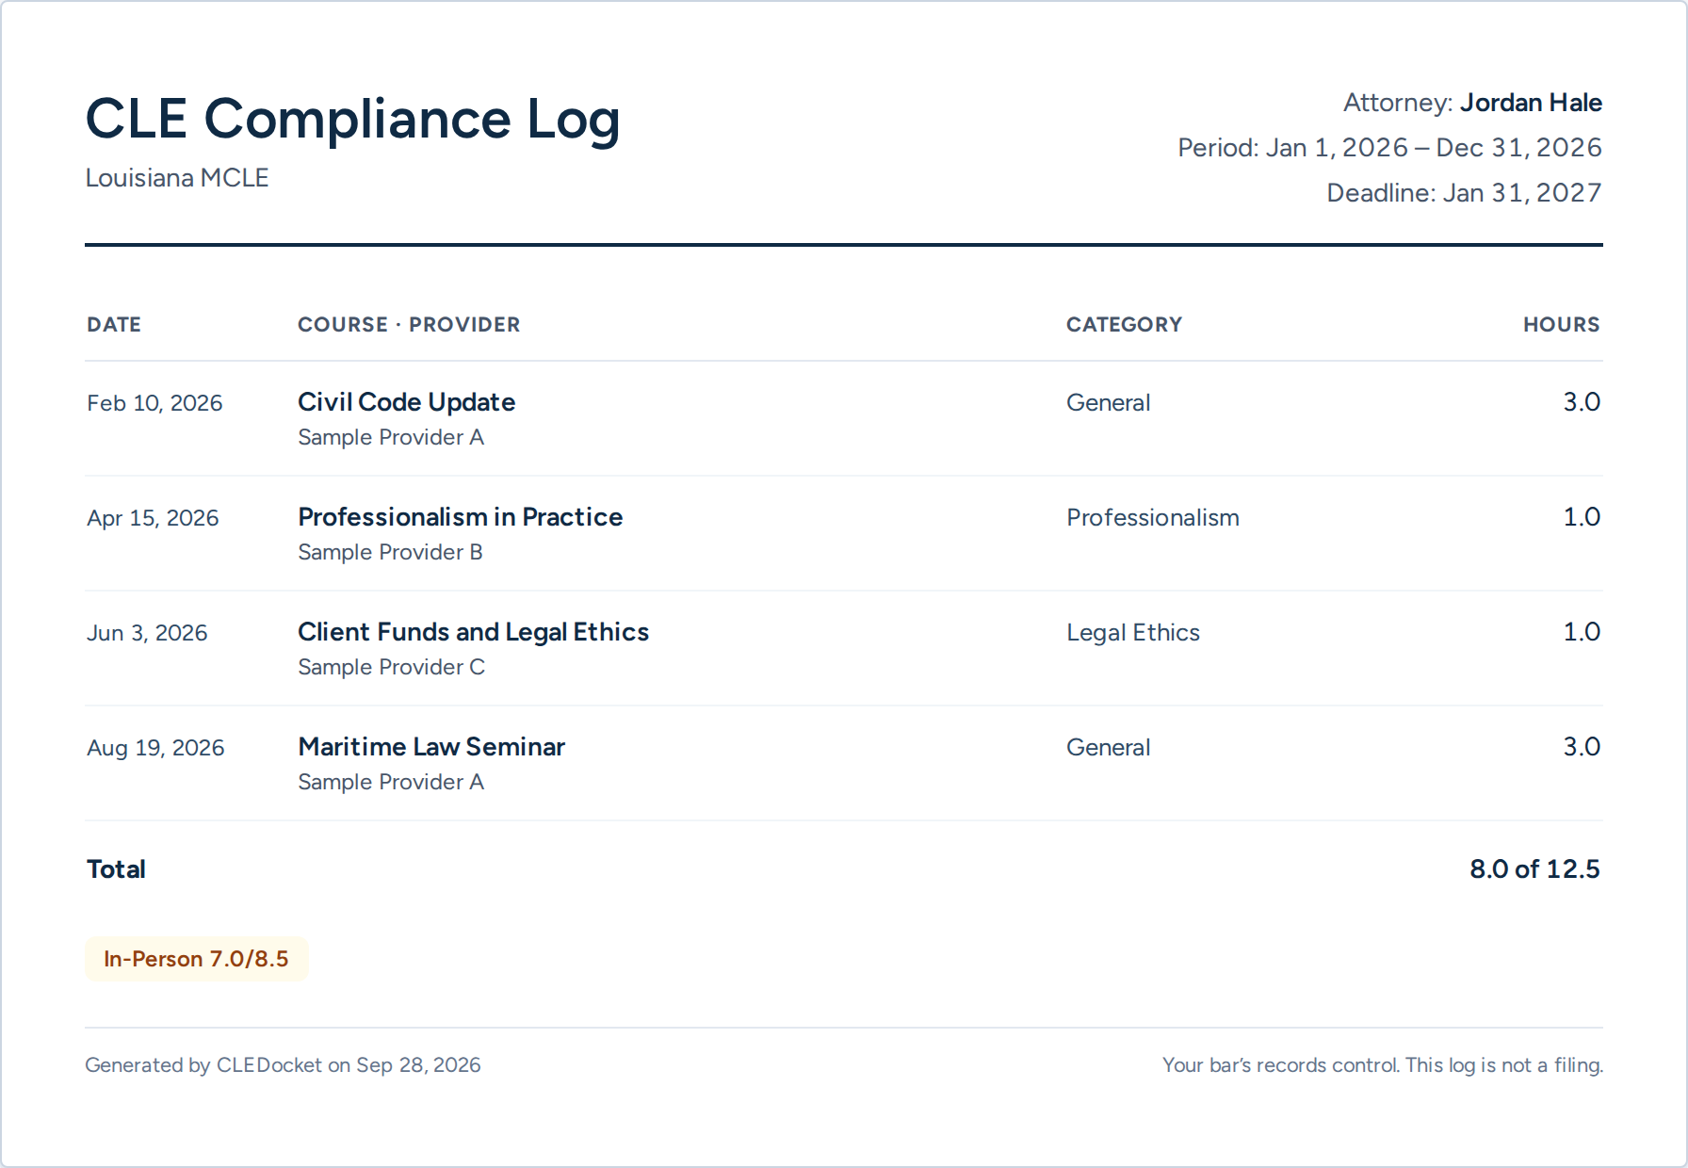This screenshot has height=1168, width=1688.
Task: Click the In-Person 7.0/8.5 badge
Action: (x=197, y=959)
